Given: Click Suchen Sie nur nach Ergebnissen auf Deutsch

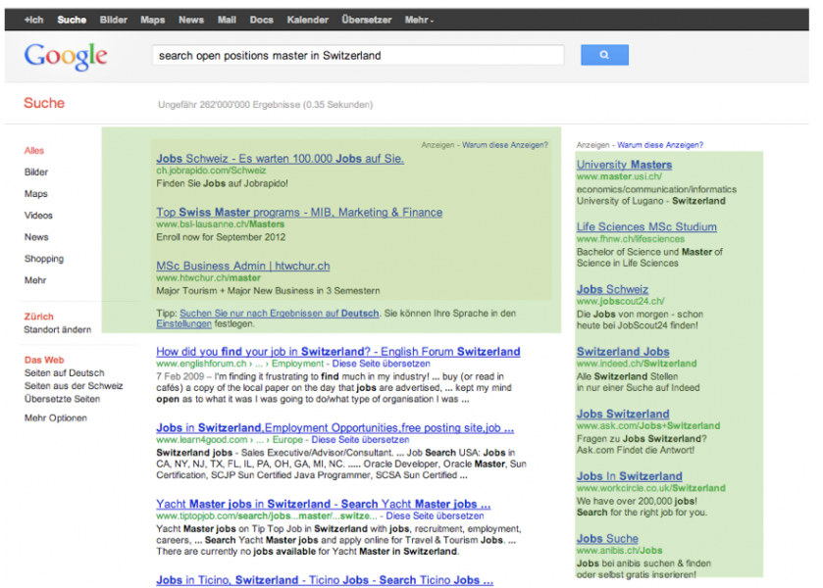Looking at the screenshot, I should point(280,314).
